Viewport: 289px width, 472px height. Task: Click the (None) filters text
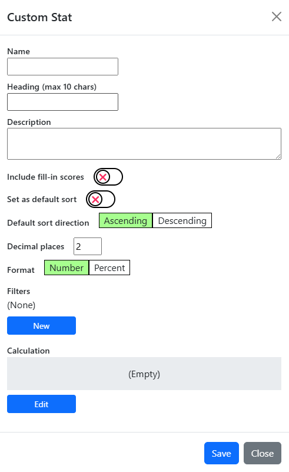(21, 305)
